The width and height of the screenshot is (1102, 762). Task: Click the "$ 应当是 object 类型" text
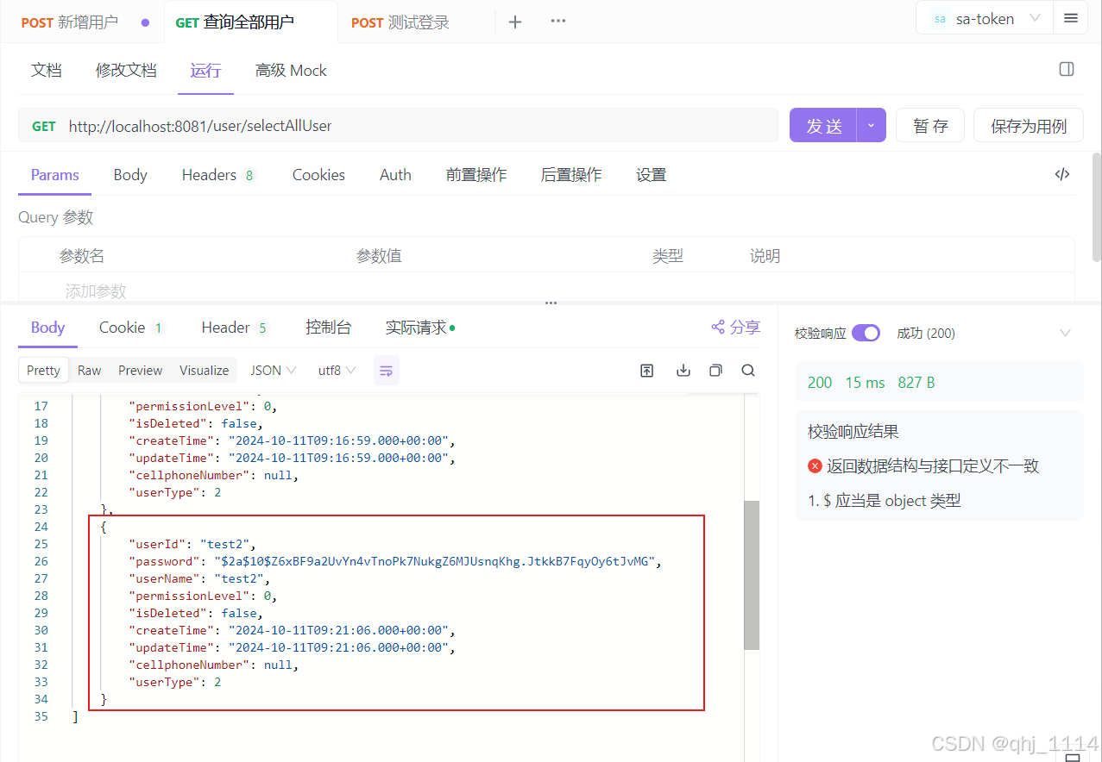pyautogui.click(x=891, y=501)
